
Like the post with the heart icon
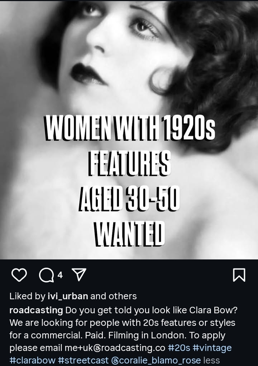pos(19,275)
